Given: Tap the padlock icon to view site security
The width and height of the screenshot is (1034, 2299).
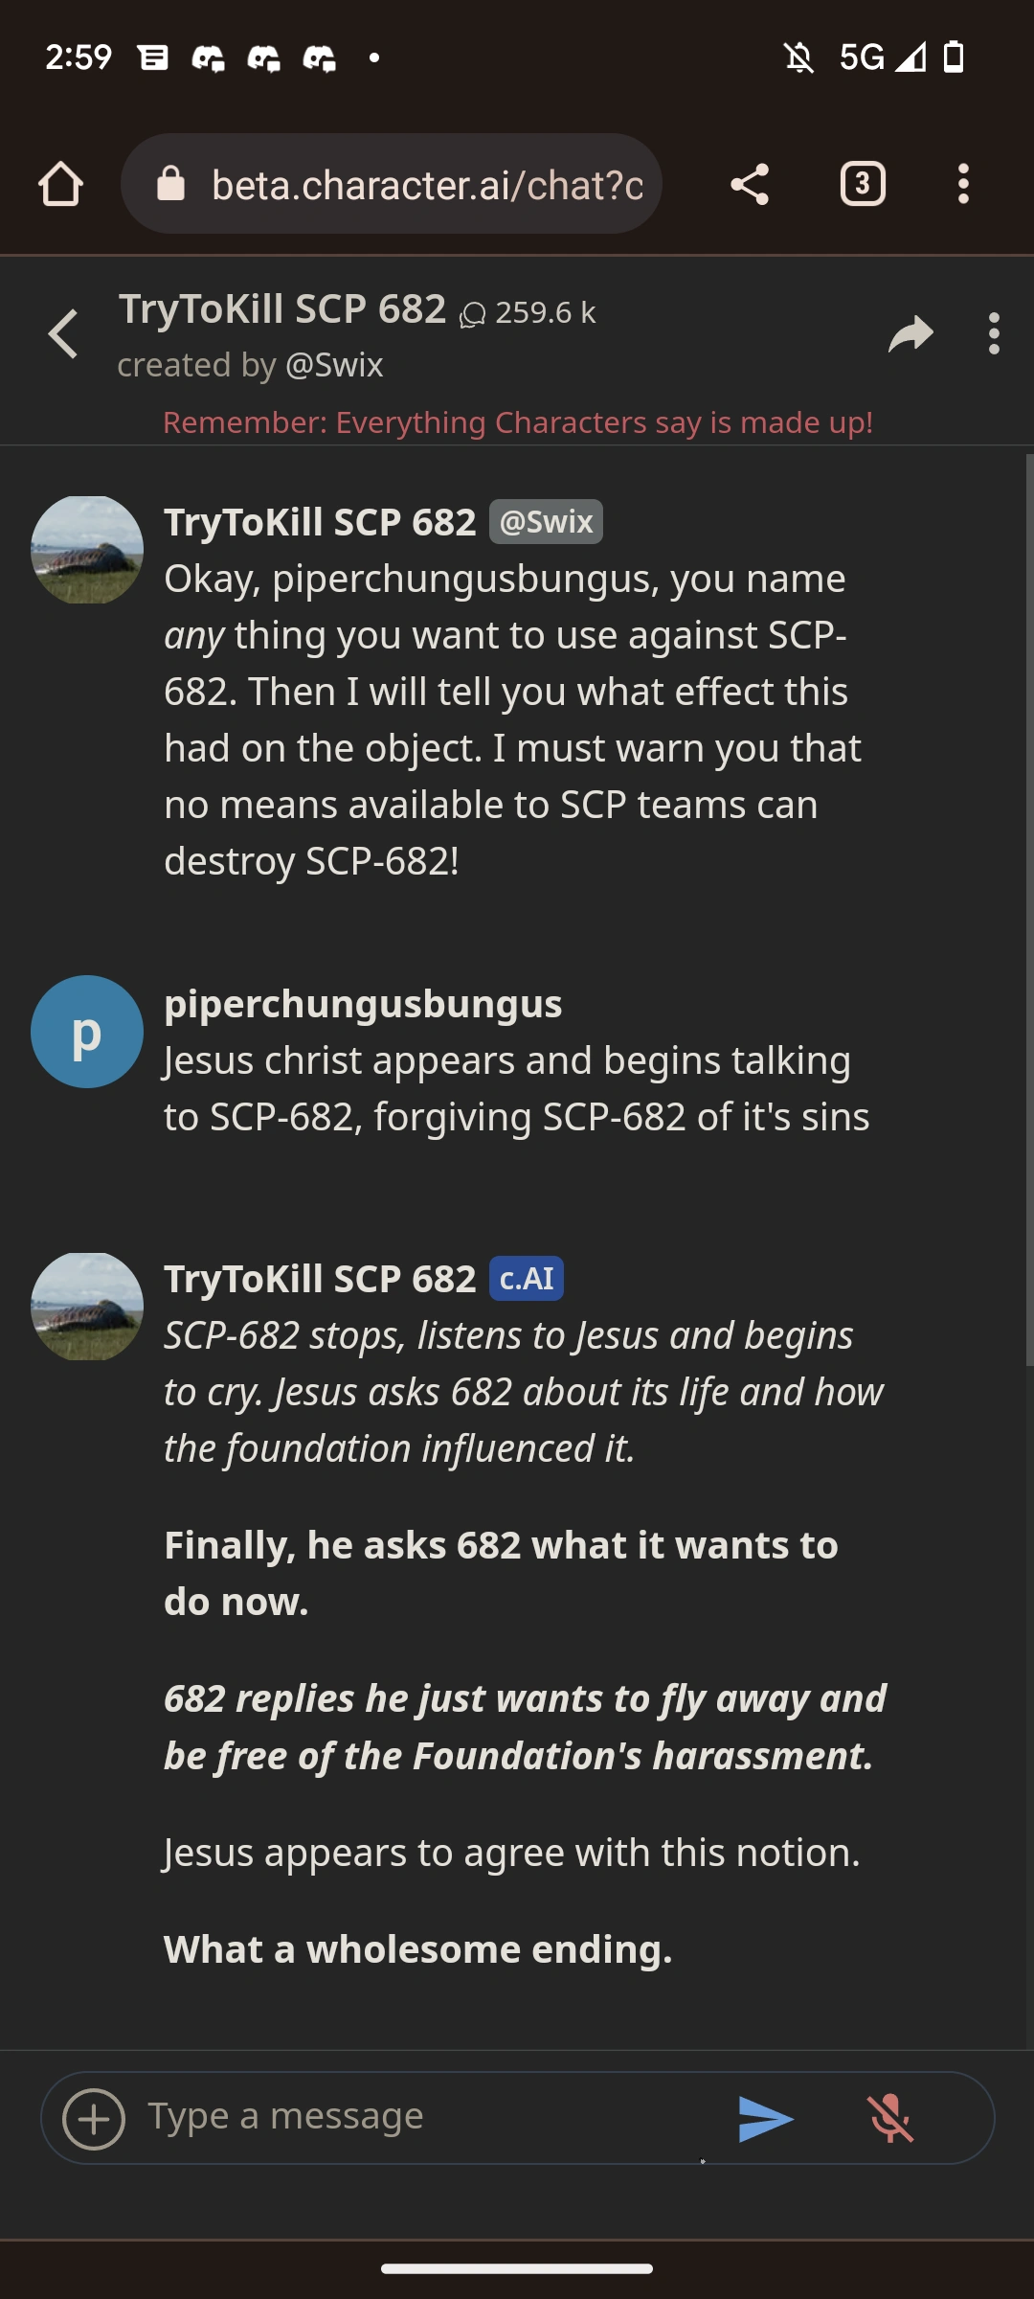Looking at the screenshot, I should tap(172, 184).
